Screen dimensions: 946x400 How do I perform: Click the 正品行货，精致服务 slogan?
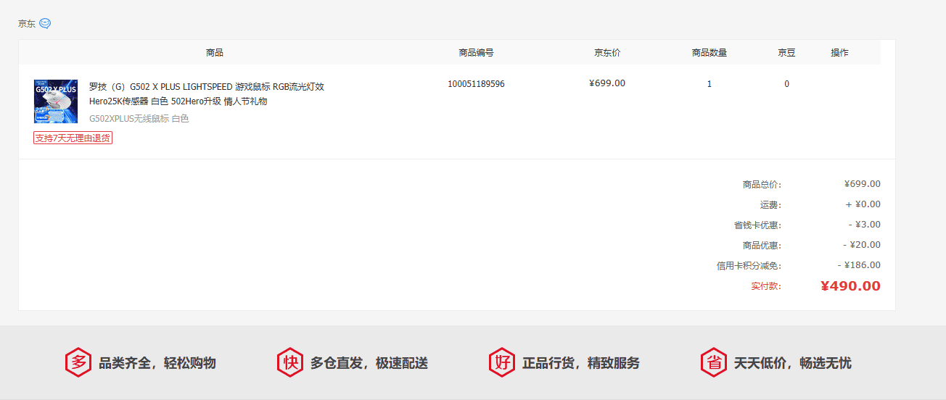pos(581,363)
